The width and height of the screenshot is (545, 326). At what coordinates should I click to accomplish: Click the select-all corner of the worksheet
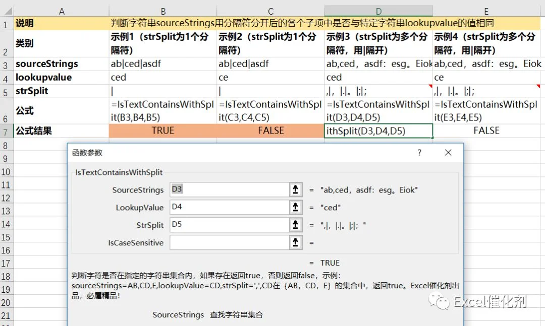tap(7, 11)
